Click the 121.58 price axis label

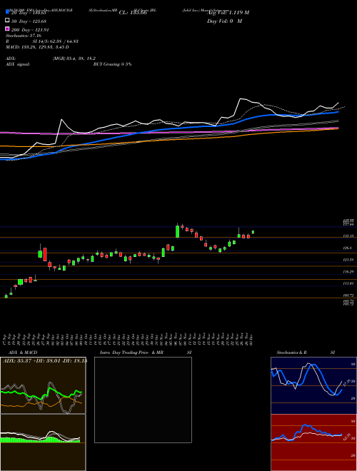click(x=348, y=260)
